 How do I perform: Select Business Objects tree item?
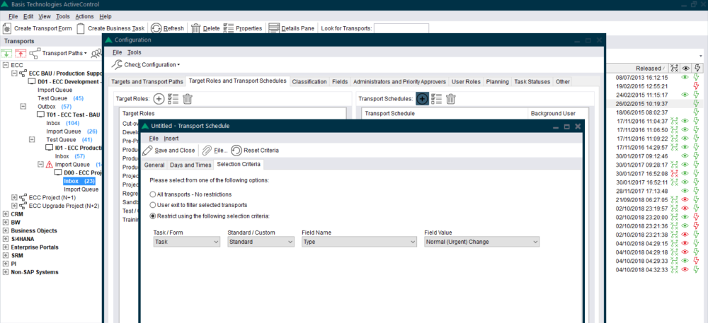tap(34, 230)
